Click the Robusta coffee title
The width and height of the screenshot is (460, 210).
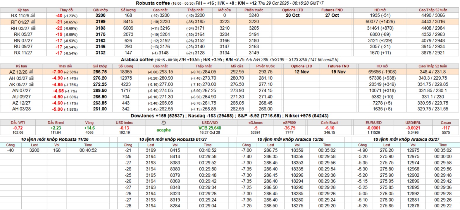pos(153,3)
